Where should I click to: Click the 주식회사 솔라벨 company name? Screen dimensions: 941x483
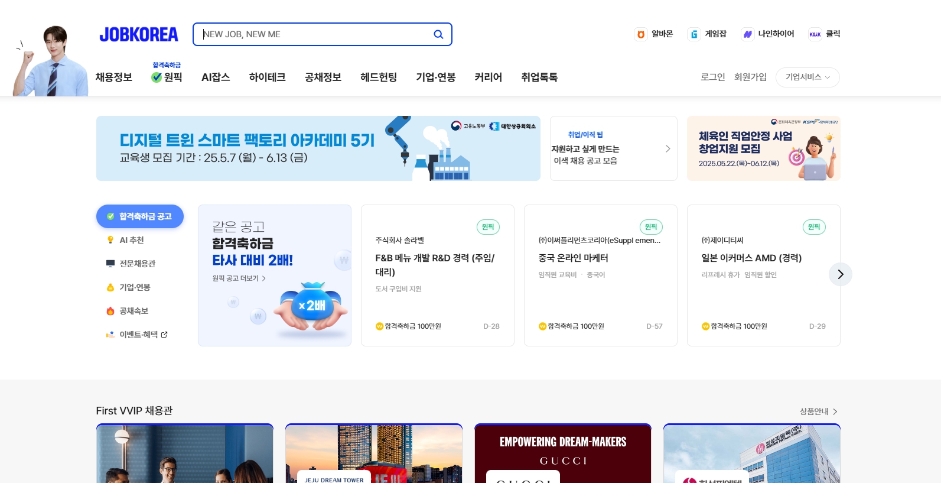coord(400,241)
